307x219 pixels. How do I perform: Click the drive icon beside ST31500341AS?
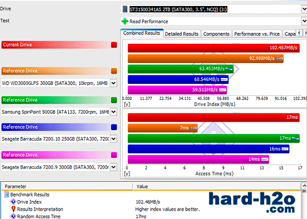(x=124, y=9)
